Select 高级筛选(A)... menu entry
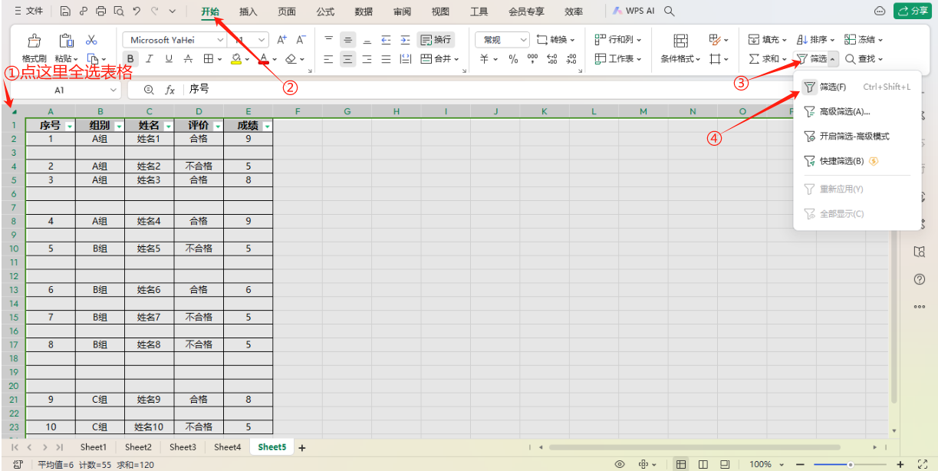The height and width of the screenshot is (471, 938). (857, 112)
